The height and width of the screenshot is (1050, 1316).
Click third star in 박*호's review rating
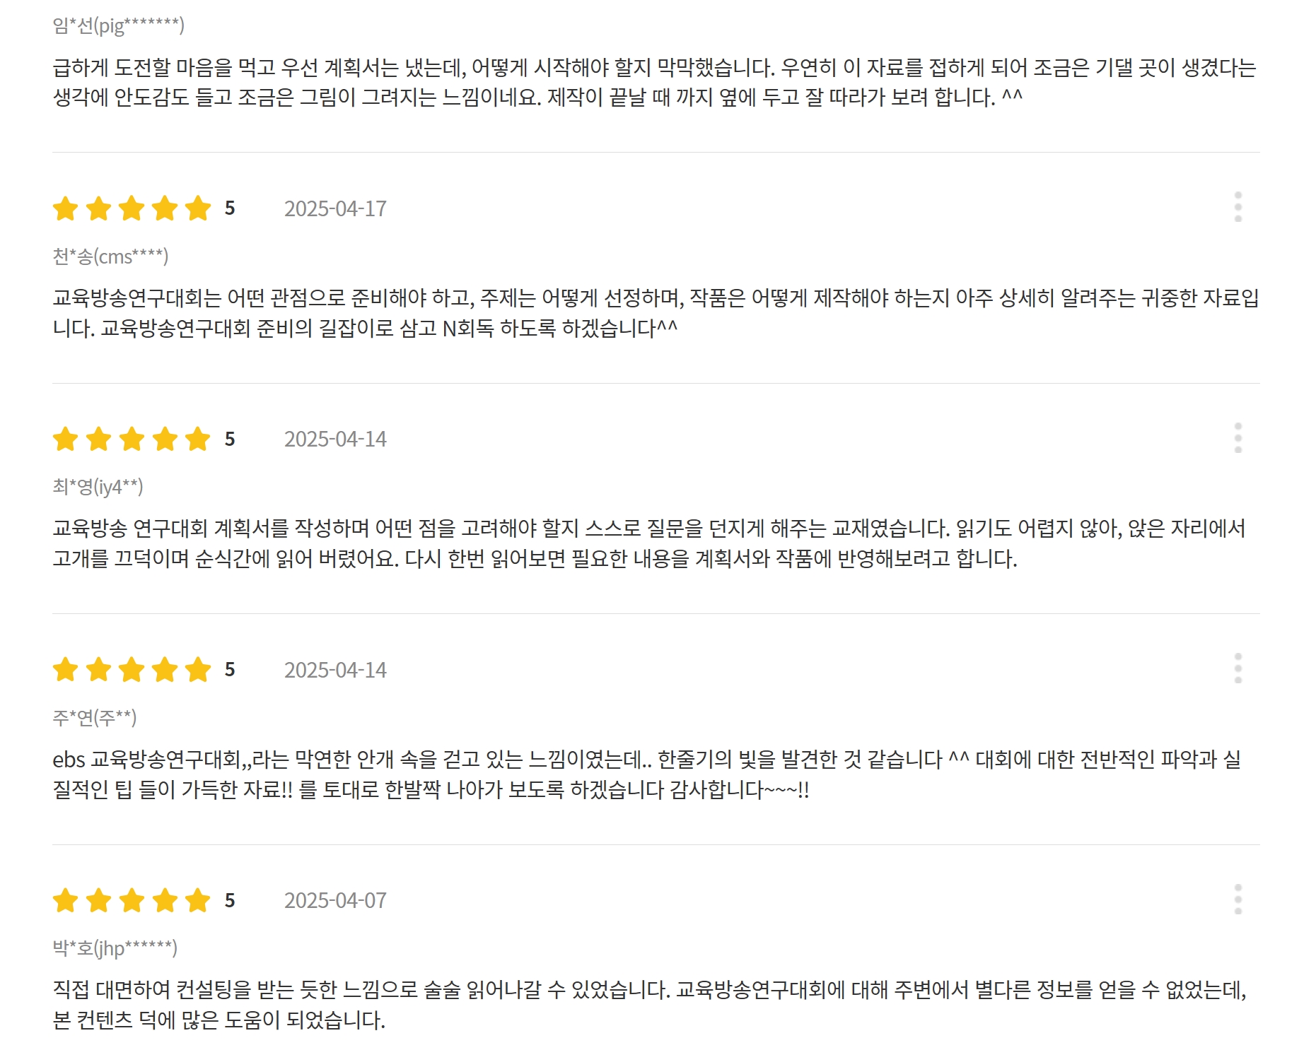click(x=132, y=900)
